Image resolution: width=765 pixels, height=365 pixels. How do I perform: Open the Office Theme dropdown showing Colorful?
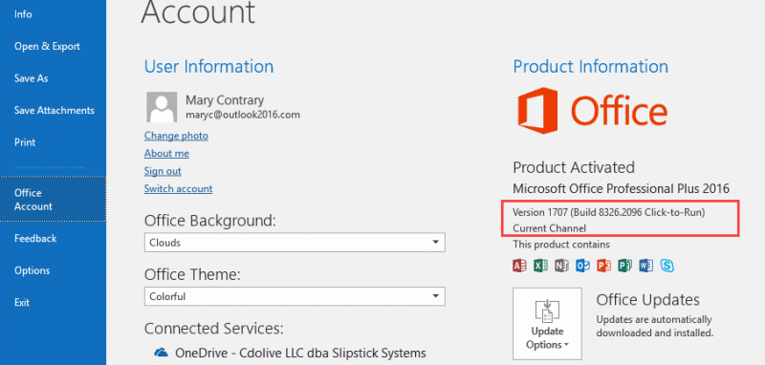(295, 296)
